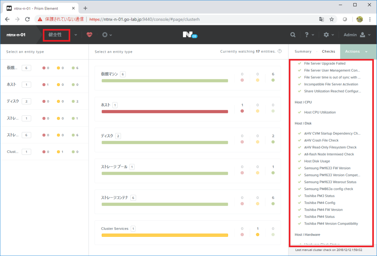
Task: Open Toshiba PM3 Status check
Action: pos(319,196)
